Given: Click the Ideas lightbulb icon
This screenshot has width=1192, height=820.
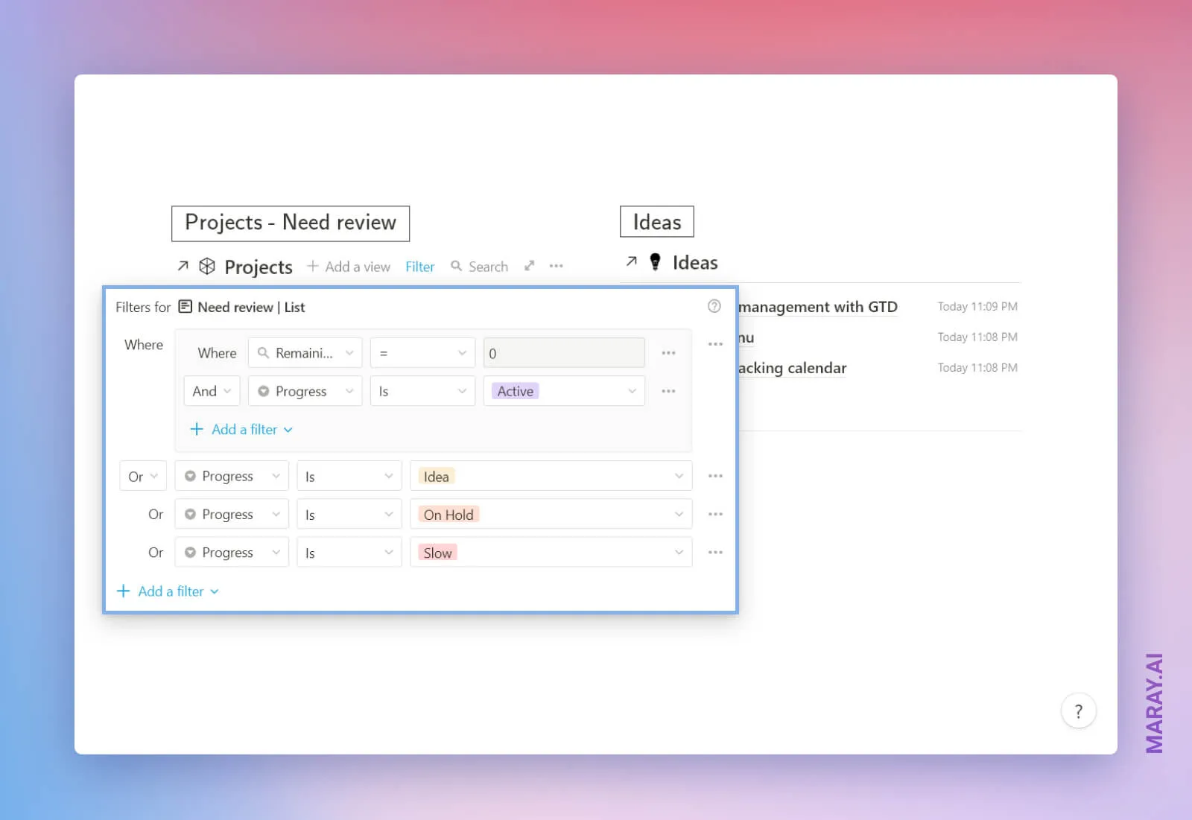Looking at the screenshot, I should tap(654, 262).
